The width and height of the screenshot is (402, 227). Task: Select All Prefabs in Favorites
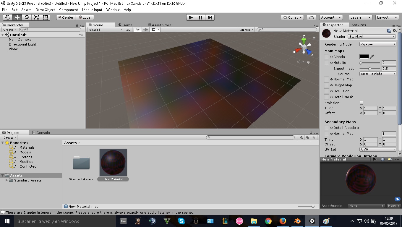point(23,157)
